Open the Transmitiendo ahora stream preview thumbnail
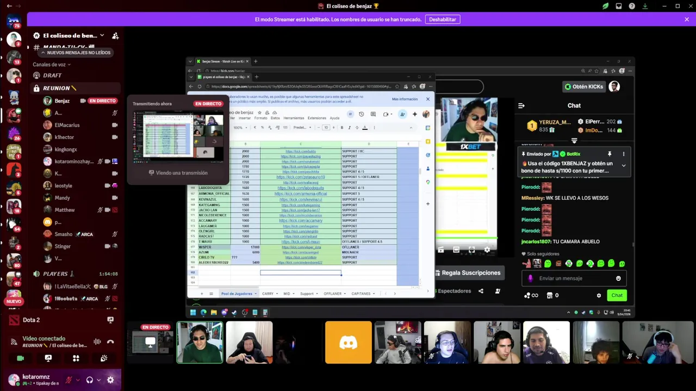This screenshot has width=696, height=391. (x=178, y=137)
